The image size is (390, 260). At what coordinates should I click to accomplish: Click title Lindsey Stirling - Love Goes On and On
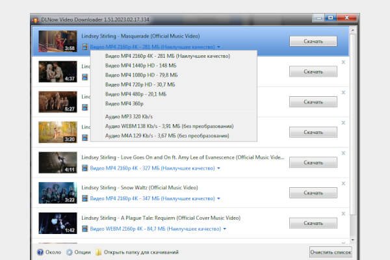183,157
